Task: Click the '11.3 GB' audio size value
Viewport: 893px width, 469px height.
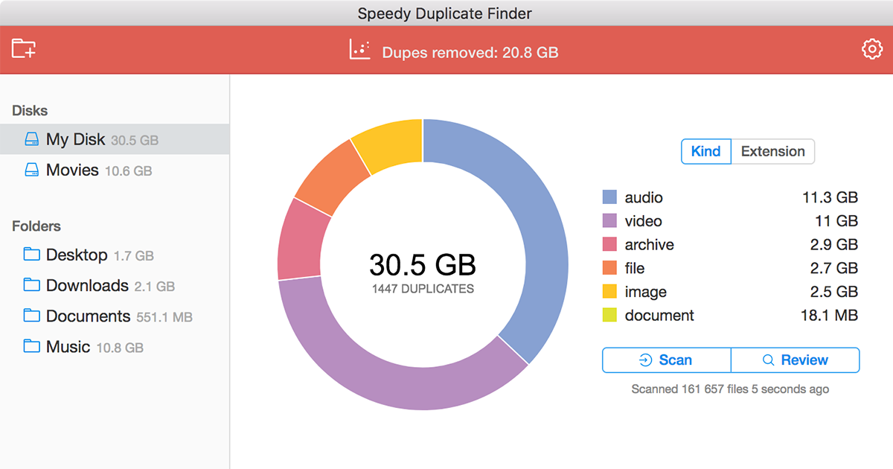Action: tap(830, 197)
